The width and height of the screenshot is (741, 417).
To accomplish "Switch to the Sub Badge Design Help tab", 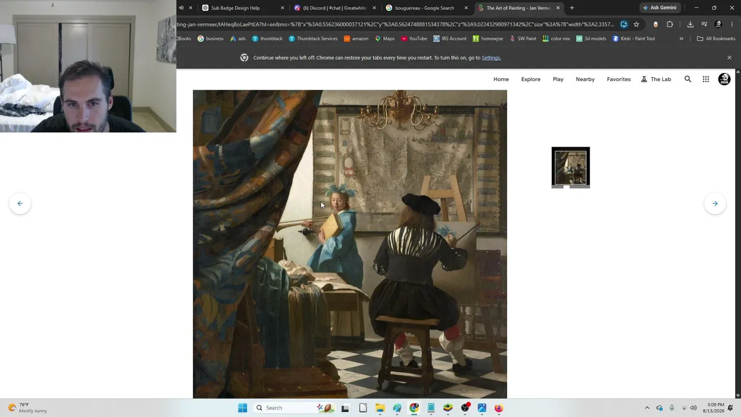I will [243, 8].
